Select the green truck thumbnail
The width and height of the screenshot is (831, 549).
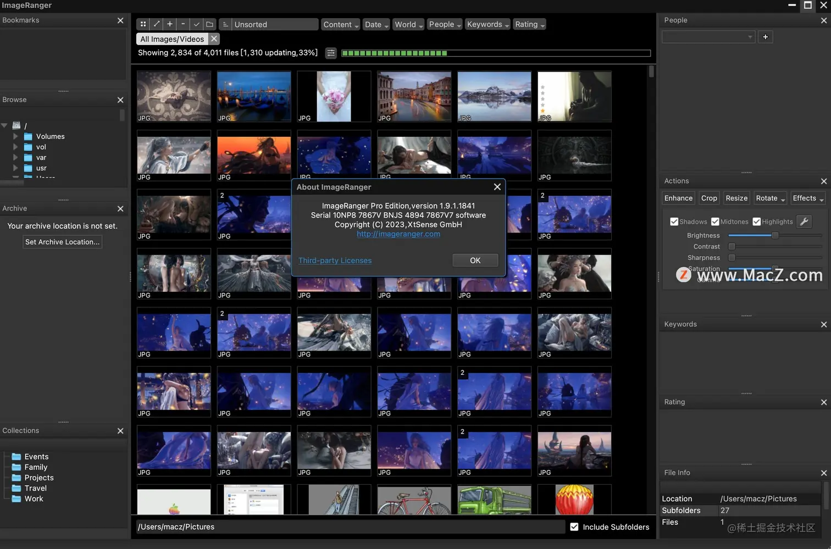(495, 500)
